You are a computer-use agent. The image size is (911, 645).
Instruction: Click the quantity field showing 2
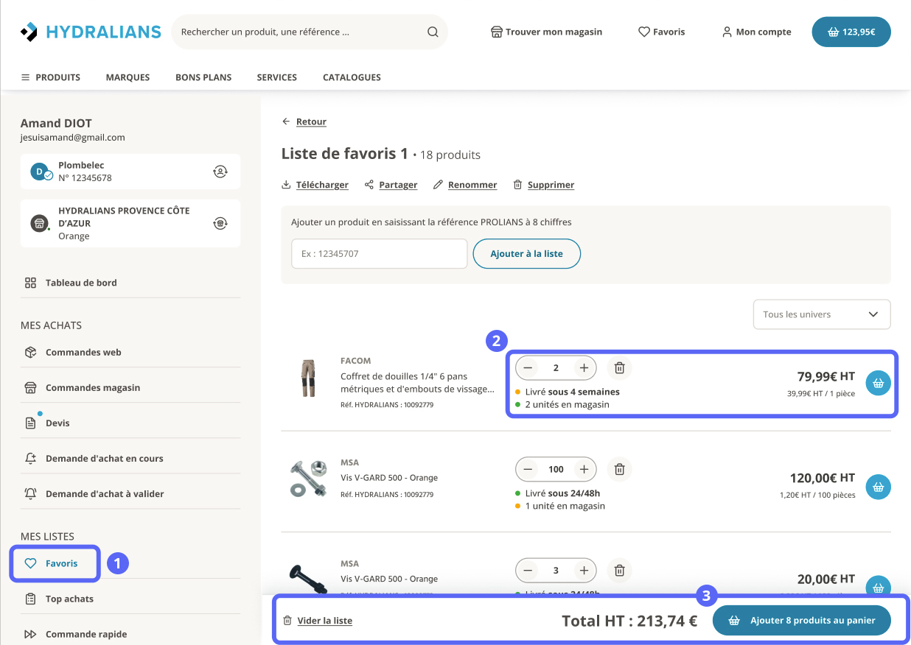[556, 368]
